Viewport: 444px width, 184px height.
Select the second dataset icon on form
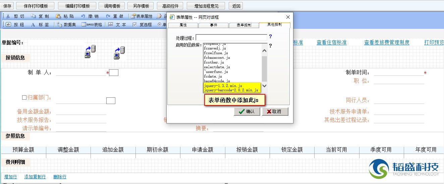point(119,53)
